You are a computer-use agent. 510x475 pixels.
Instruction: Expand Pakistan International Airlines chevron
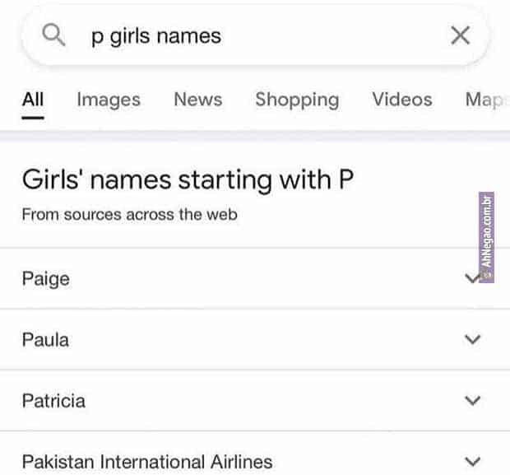tap(472, 461)
